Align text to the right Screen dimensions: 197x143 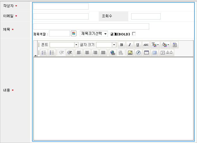point(95,53)
